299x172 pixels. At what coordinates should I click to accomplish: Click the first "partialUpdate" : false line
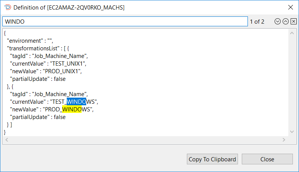click(x=38, y=79)
